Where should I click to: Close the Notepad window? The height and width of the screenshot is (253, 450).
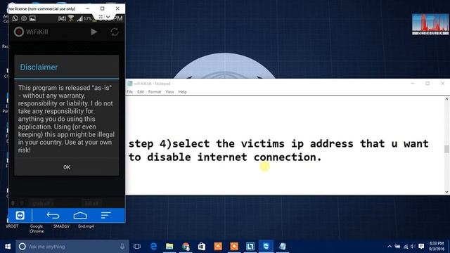[x=442, y=84]
